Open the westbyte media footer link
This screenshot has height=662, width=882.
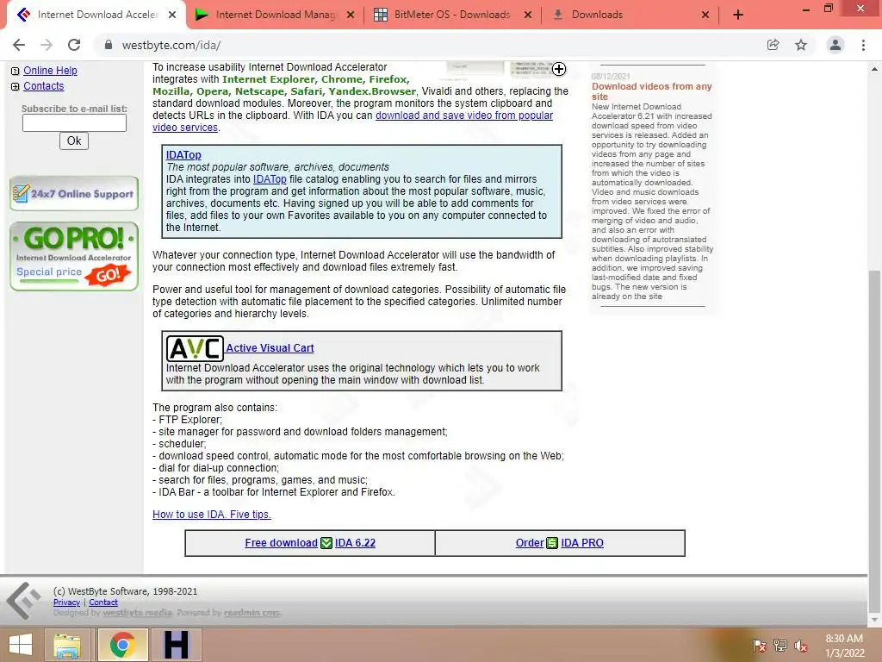pyautogui.click(x=137, y=613)
